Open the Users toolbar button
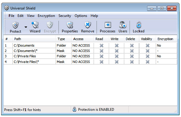Screen dimensions: 181x117 tap(123, 27)
